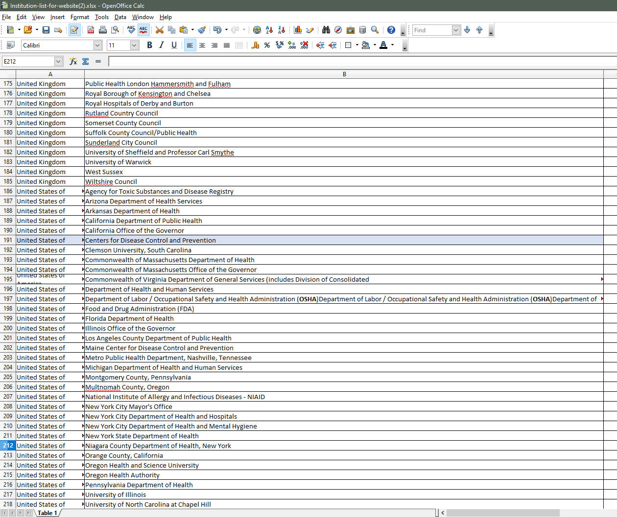
Task: Open the font name dropdown
Action: coord(97,45)
